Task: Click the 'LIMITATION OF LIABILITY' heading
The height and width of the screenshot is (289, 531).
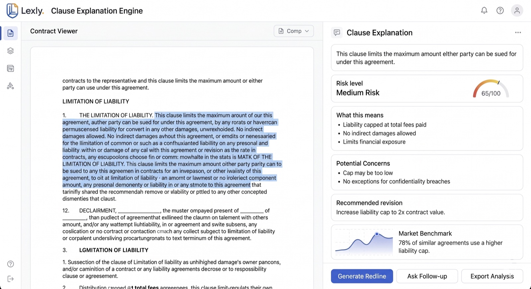Action: 96,101
